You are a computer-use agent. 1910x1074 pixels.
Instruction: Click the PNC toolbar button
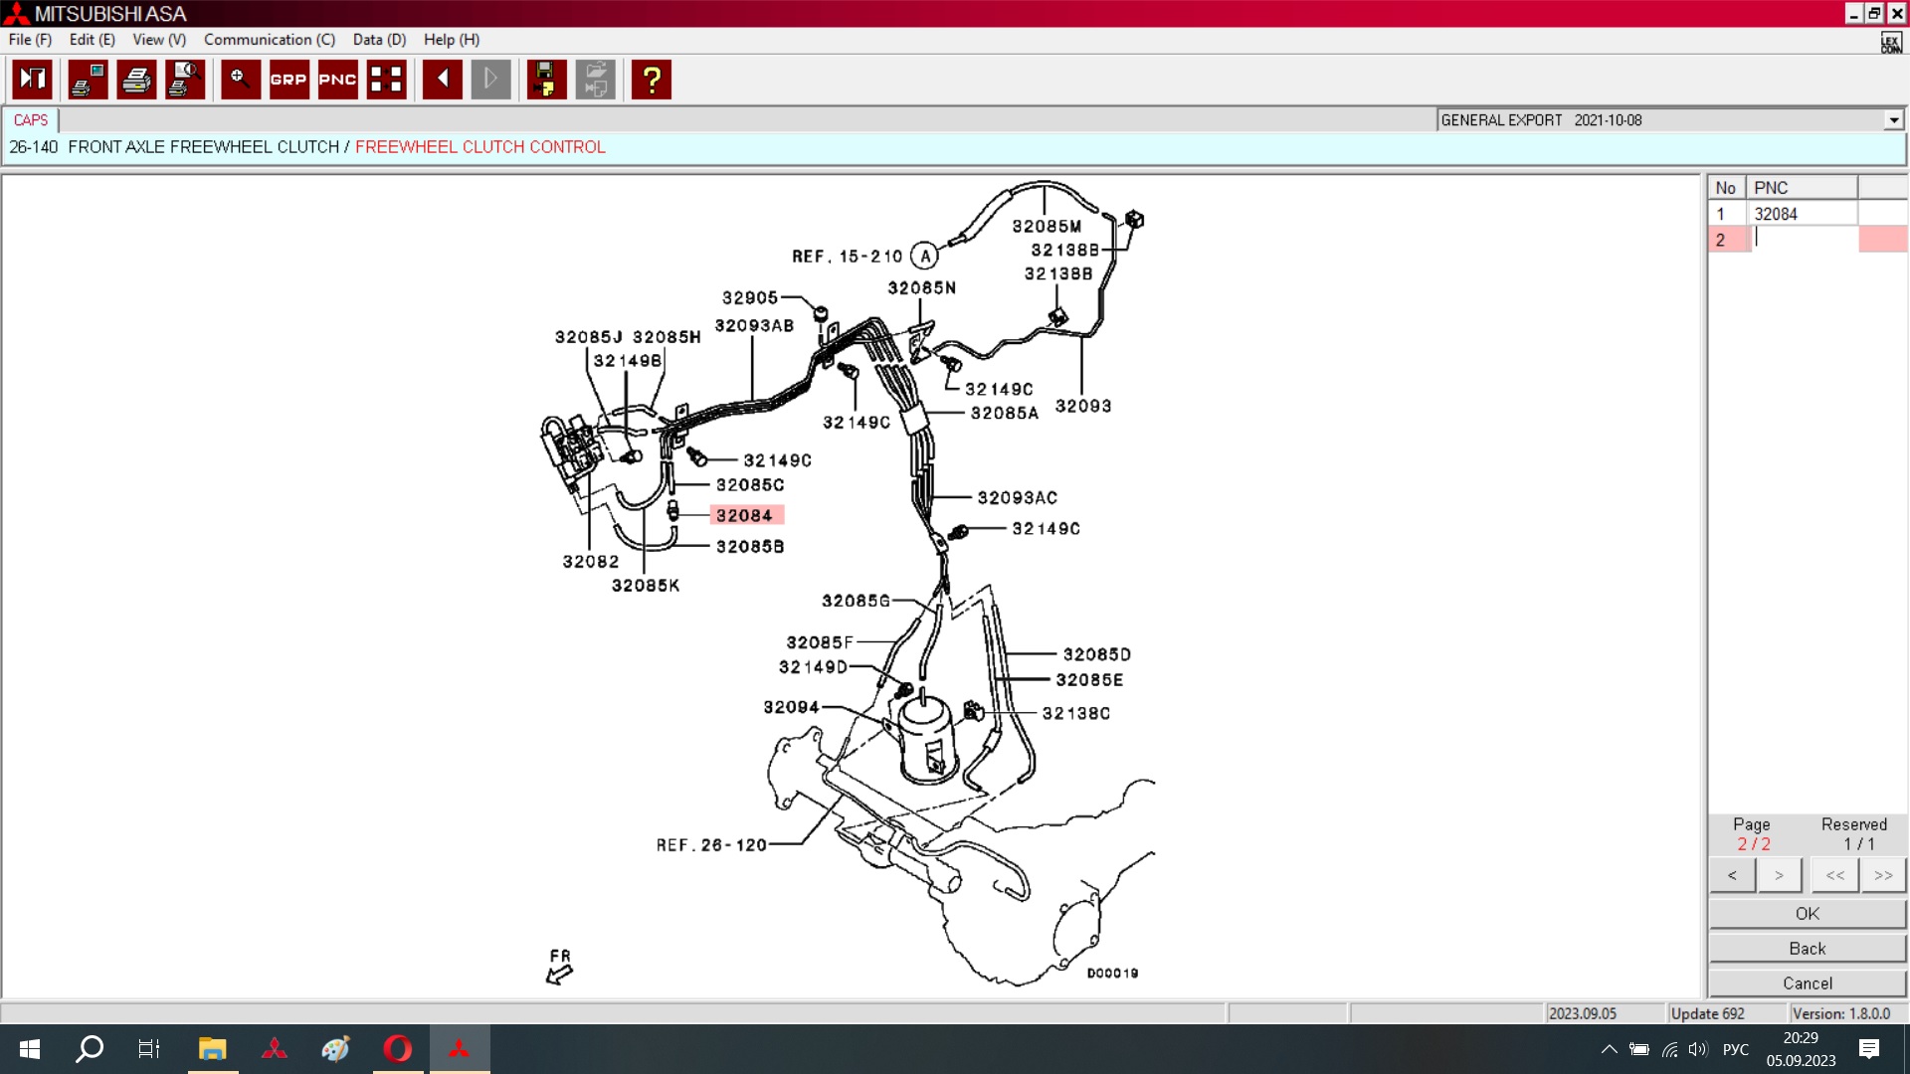pyautogui.click(x=337, y=80)
